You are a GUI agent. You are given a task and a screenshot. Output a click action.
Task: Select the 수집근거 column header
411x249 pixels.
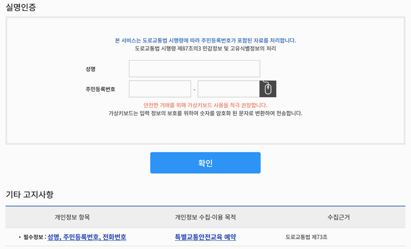tap(339, 217)
